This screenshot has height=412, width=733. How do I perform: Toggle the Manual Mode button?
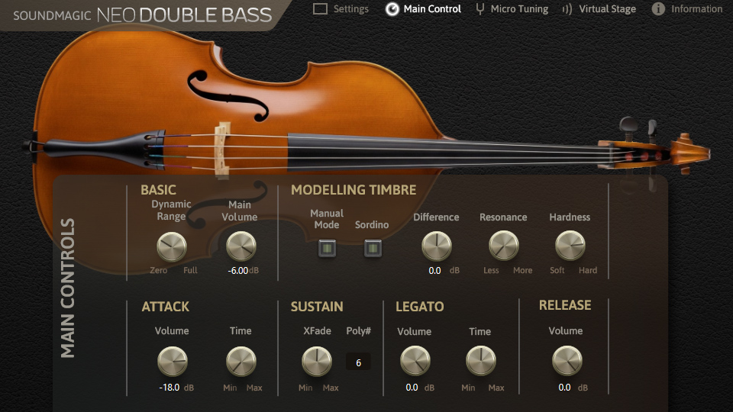[x=327, y=248]
